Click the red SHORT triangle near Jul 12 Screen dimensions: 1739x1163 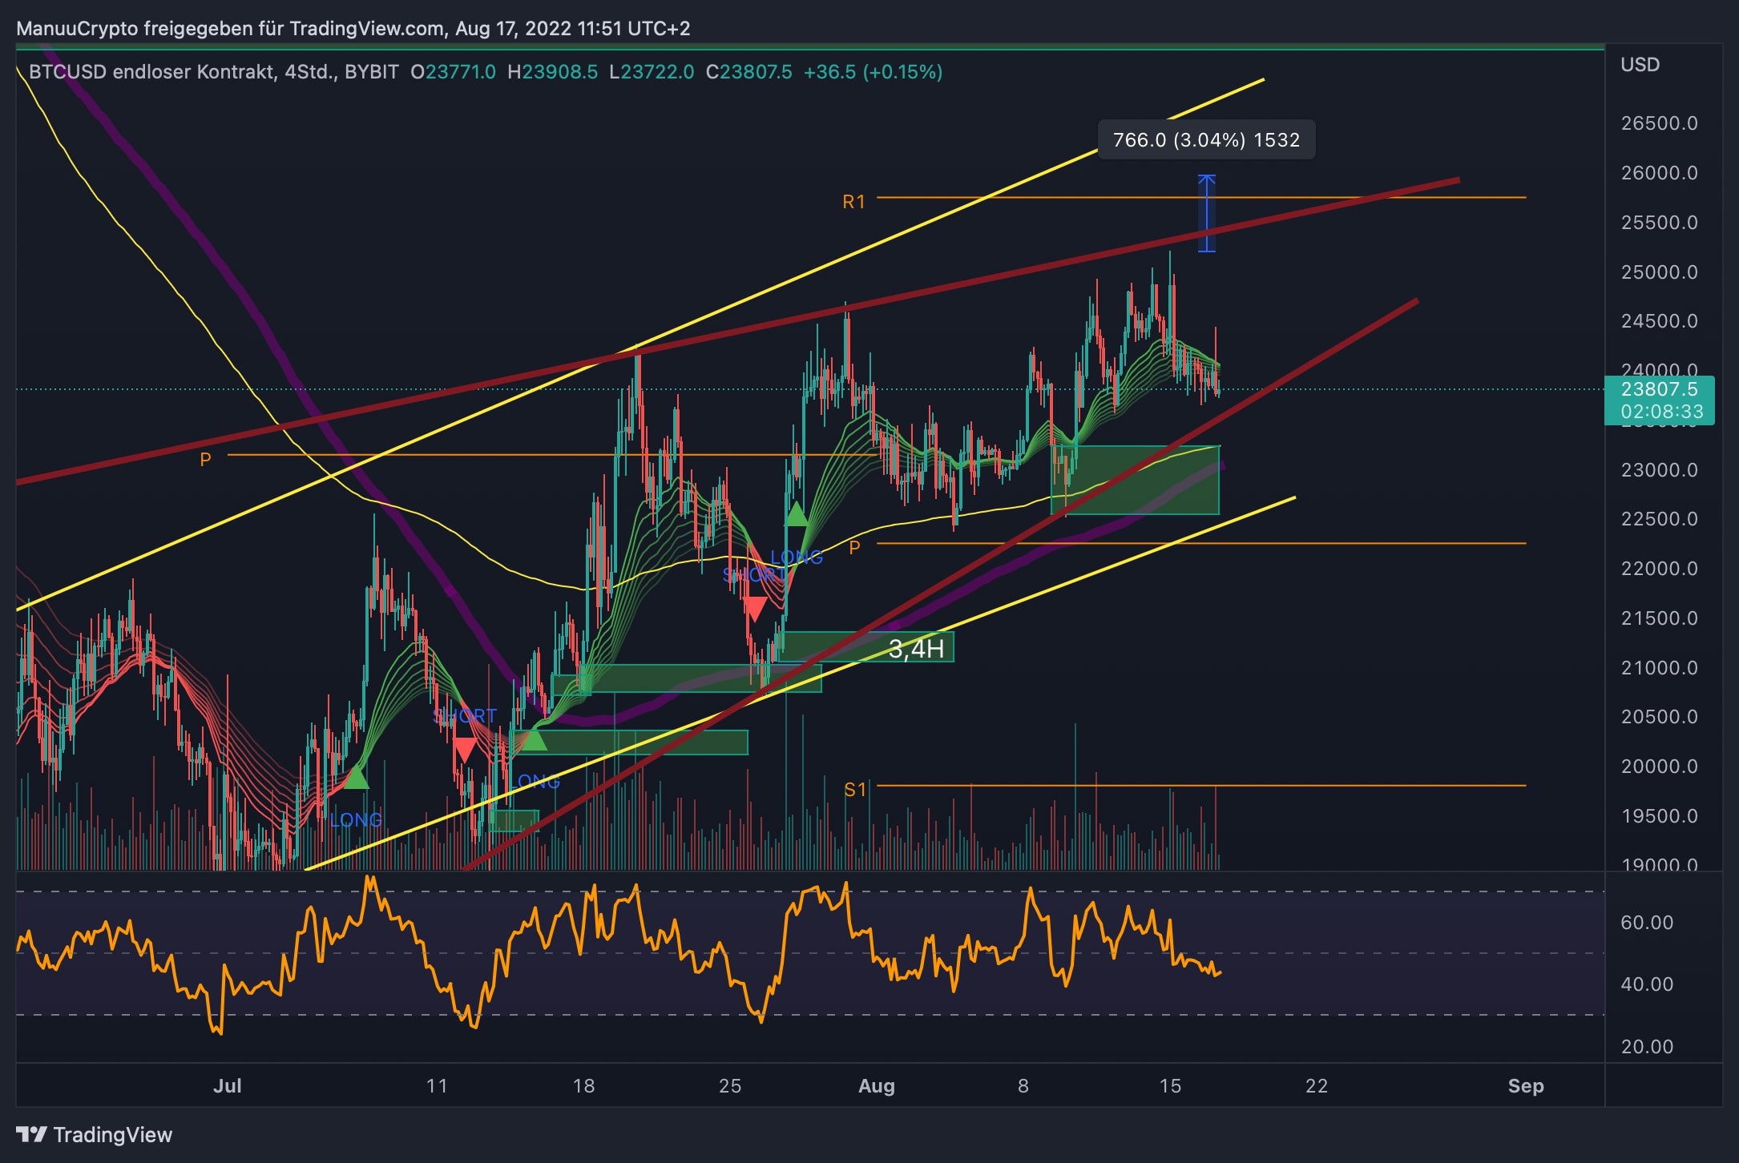(465, 750)
